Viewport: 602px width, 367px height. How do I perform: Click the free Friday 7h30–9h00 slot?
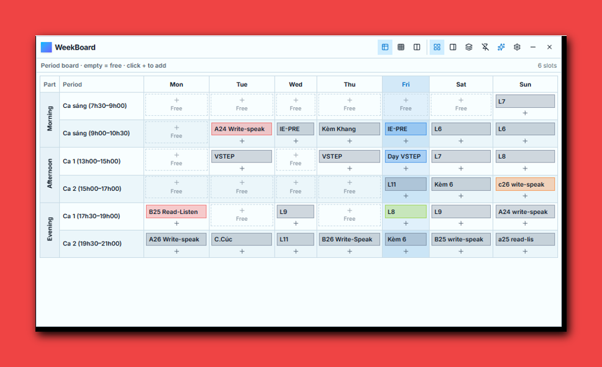click(406, 105)
